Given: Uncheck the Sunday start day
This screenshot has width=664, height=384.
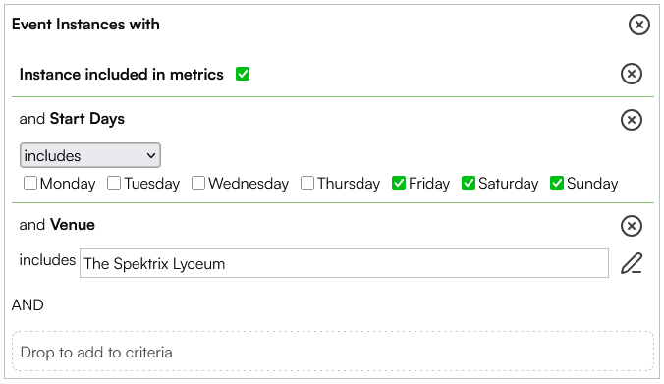Looking at the screenshot, I should [x=557, y=183].
